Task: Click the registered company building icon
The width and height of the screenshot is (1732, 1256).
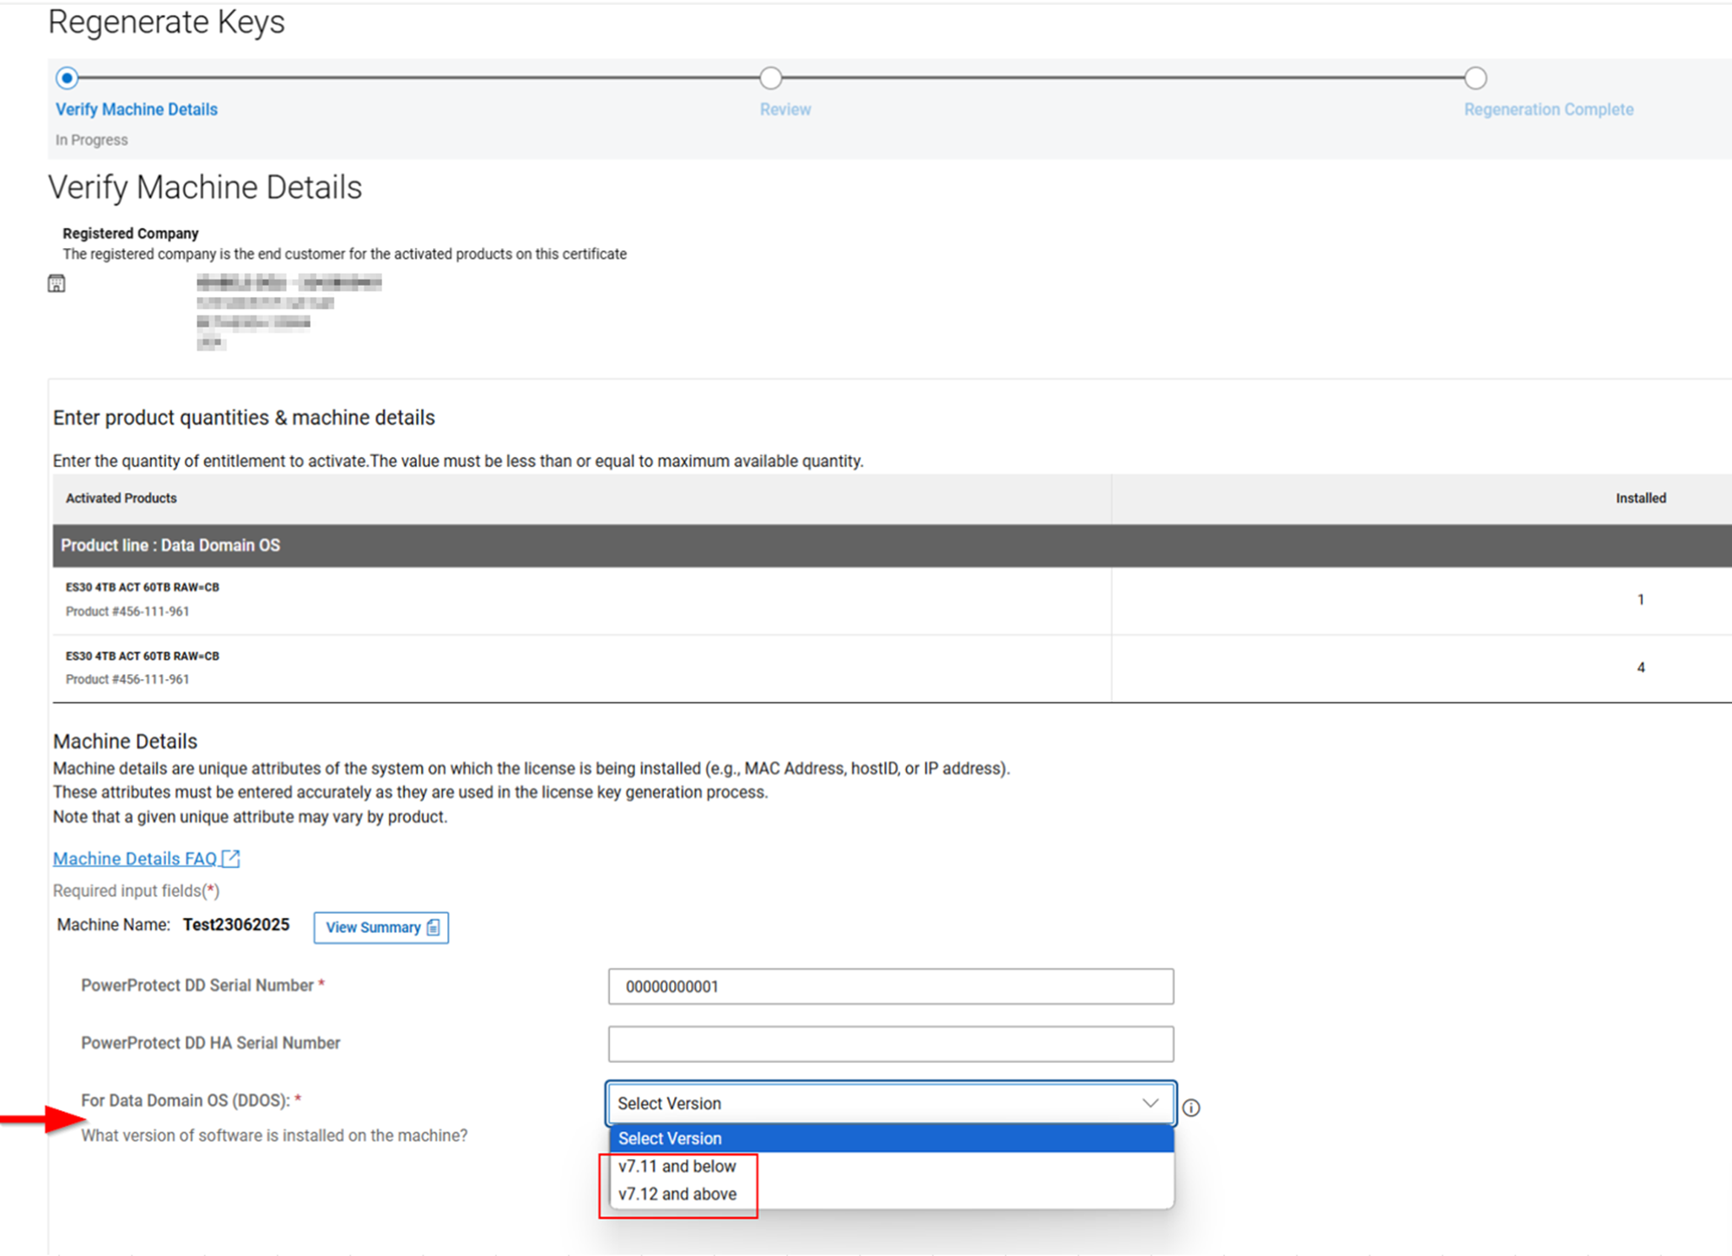Action: [x=57, y=283]
